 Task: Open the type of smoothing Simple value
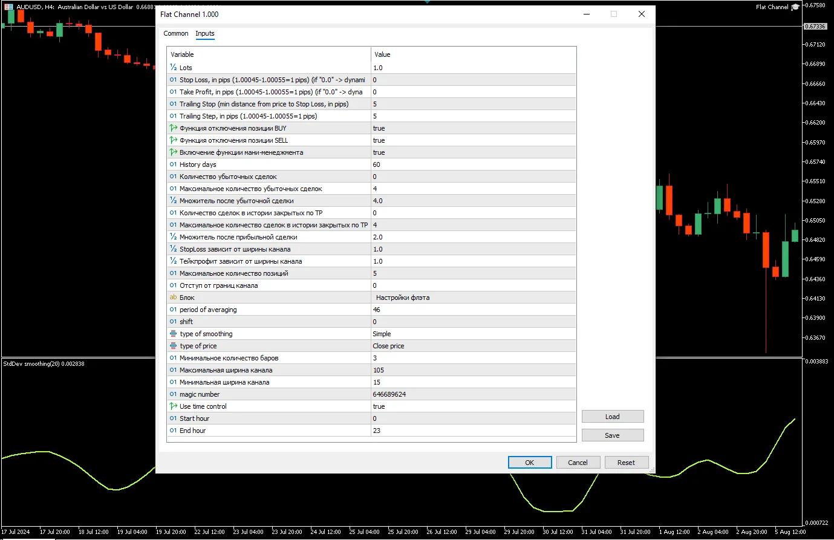point(473,334)
